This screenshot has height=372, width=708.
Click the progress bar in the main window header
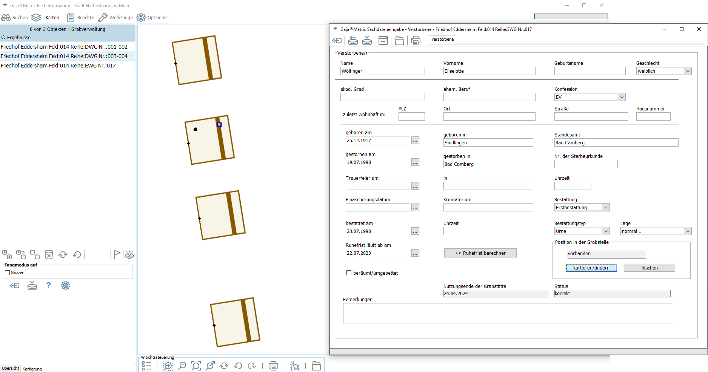click(571, 16)
